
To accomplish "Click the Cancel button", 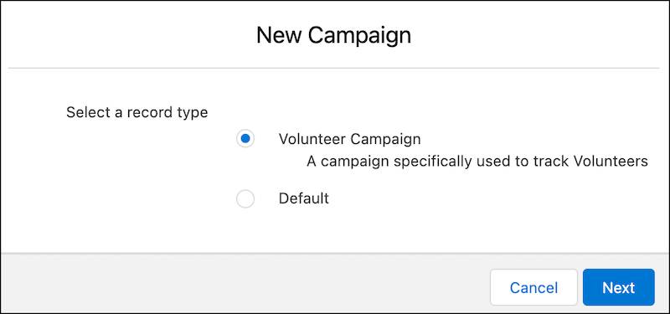I will (533, 287).
